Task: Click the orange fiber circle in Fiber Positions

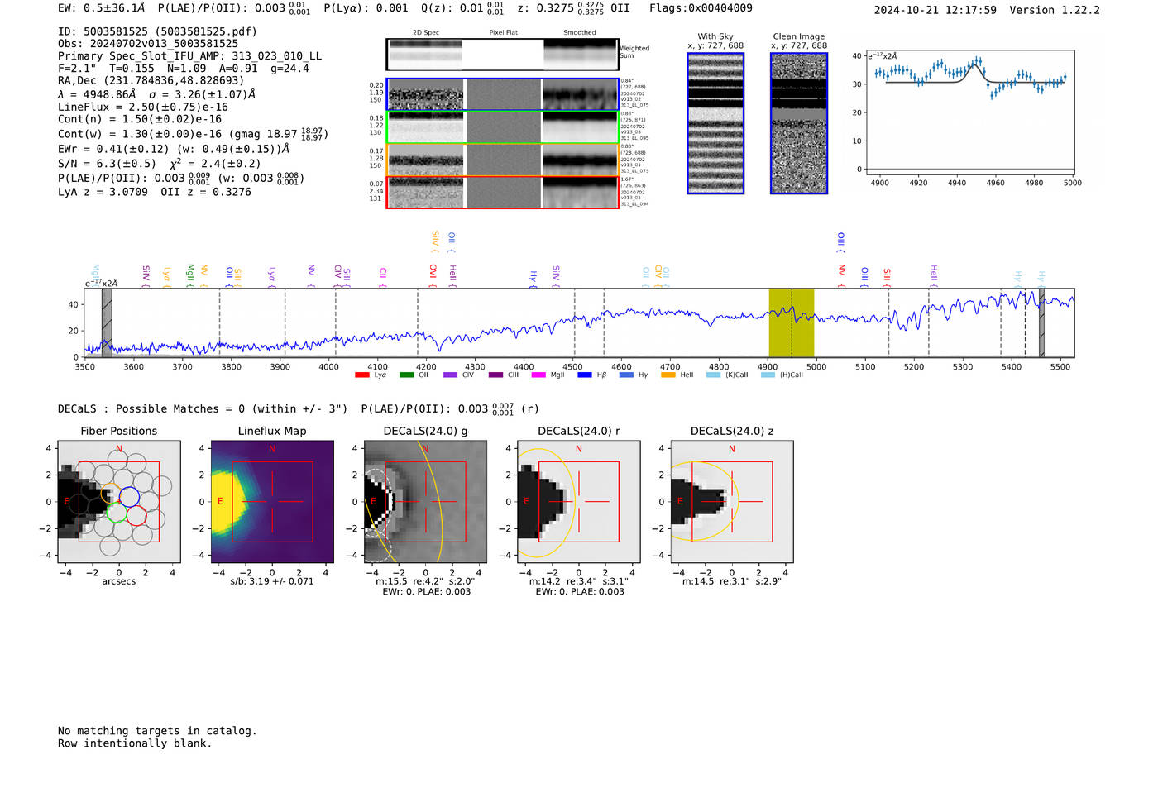Action: pos(111,494)
